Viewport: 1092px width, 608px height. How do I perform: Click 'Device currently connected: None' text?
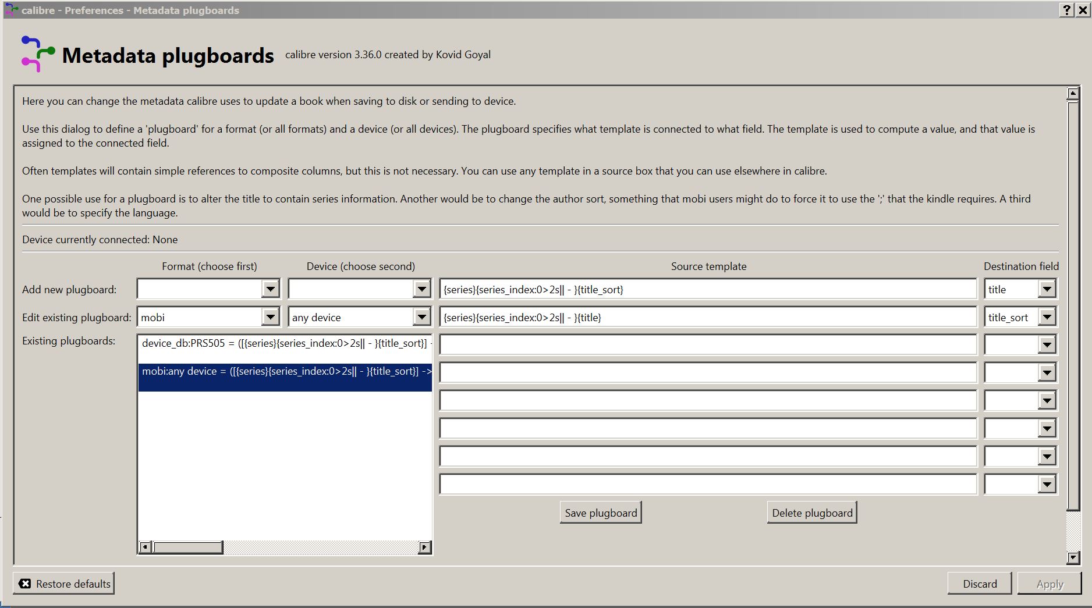(100, 240)
